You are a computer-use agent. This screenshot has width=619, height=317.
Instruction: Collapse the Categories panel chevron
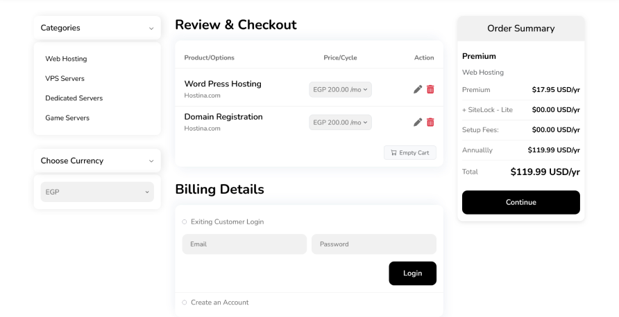tap(151, 28)
